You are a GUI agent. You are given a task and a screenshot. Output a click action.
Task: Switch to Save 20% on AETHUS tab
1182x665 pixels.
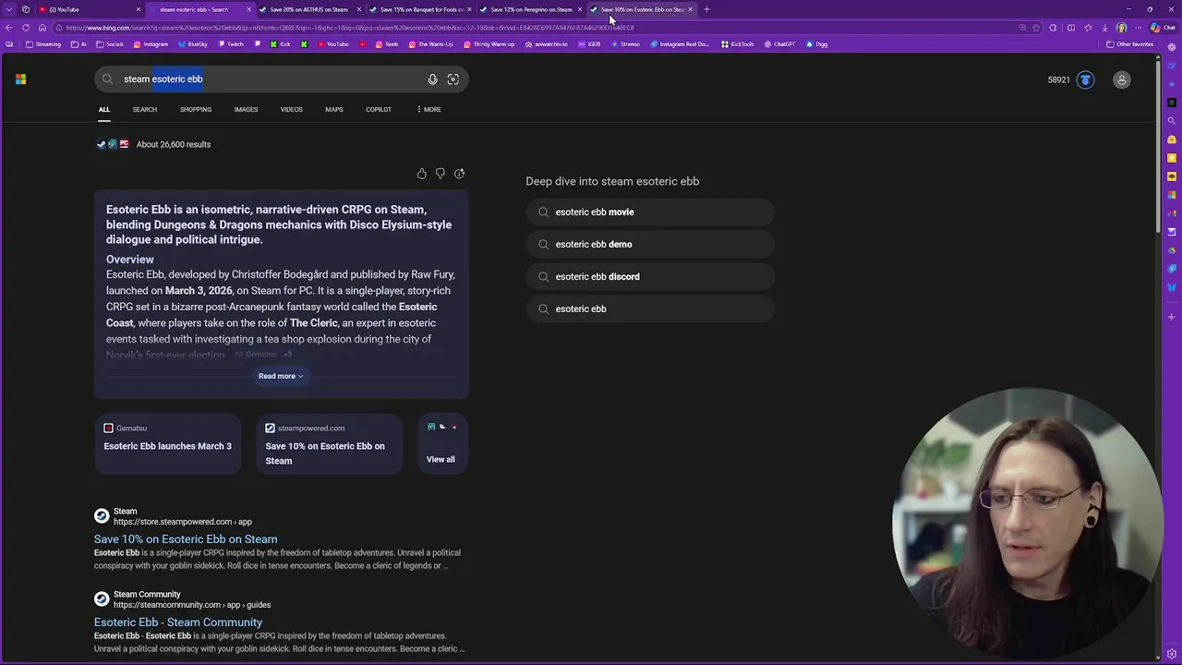(x=308, y=9)
